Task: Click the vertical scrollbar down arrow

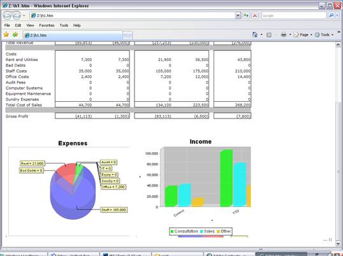Action: (x=338, y=243)
